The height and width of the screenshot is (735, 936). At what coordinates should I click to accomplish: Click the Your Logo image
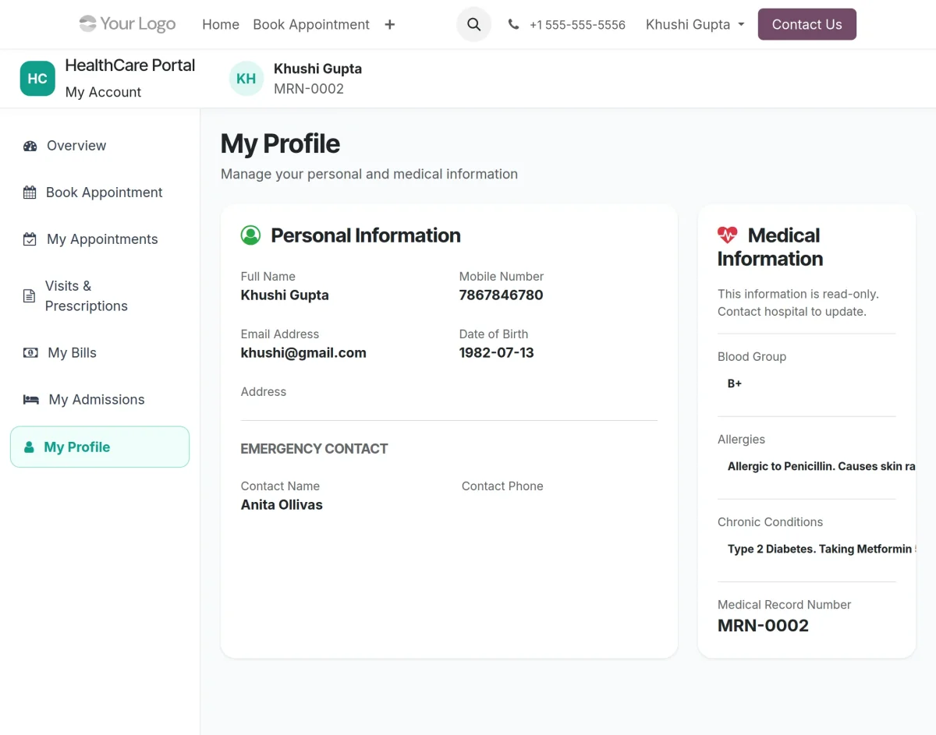127,24
